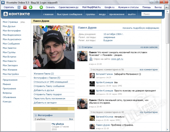Open все комментарии for 56 comments

(149, 70)
